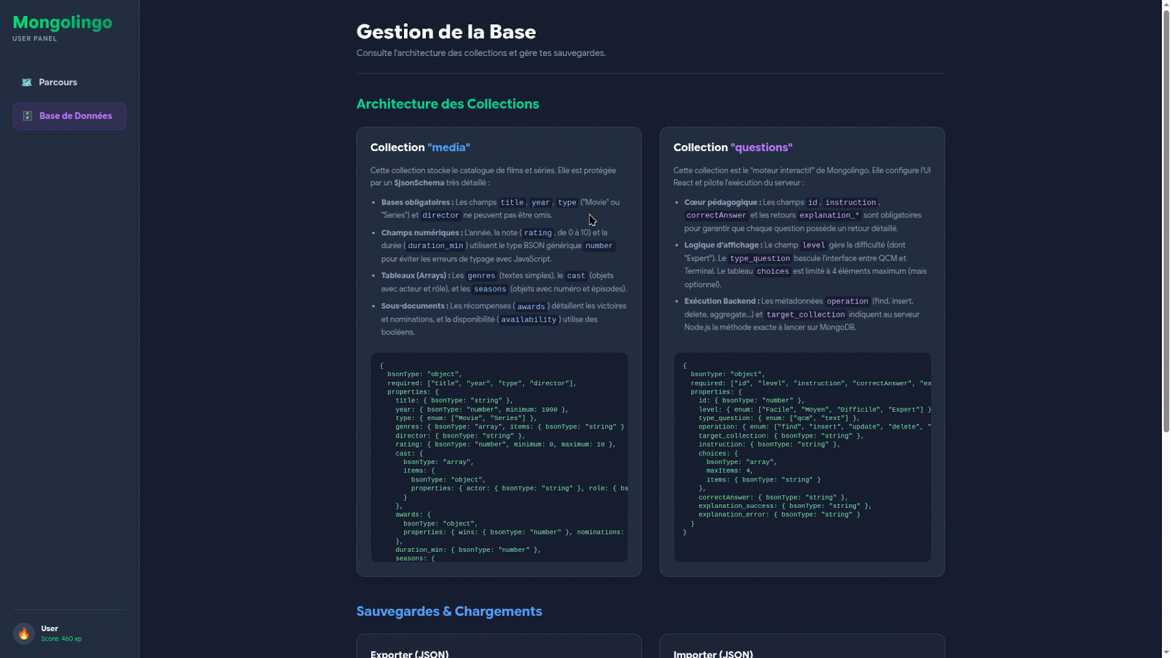Click questions schema "explanation_error" line
Viewport: 1171px width, 658px height.
pos(779,515)
